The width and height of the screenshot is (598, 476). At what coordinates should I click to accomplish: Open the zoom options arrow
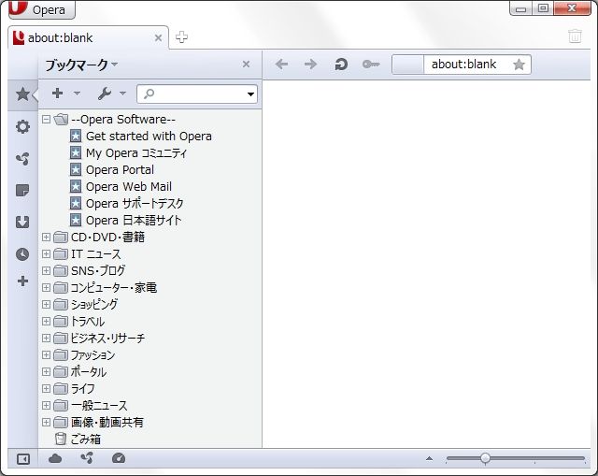coord(430,458)
